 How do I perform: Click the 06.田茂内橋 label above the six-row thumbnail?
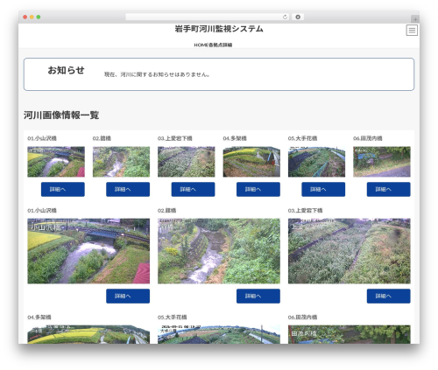tap(368, 138)
